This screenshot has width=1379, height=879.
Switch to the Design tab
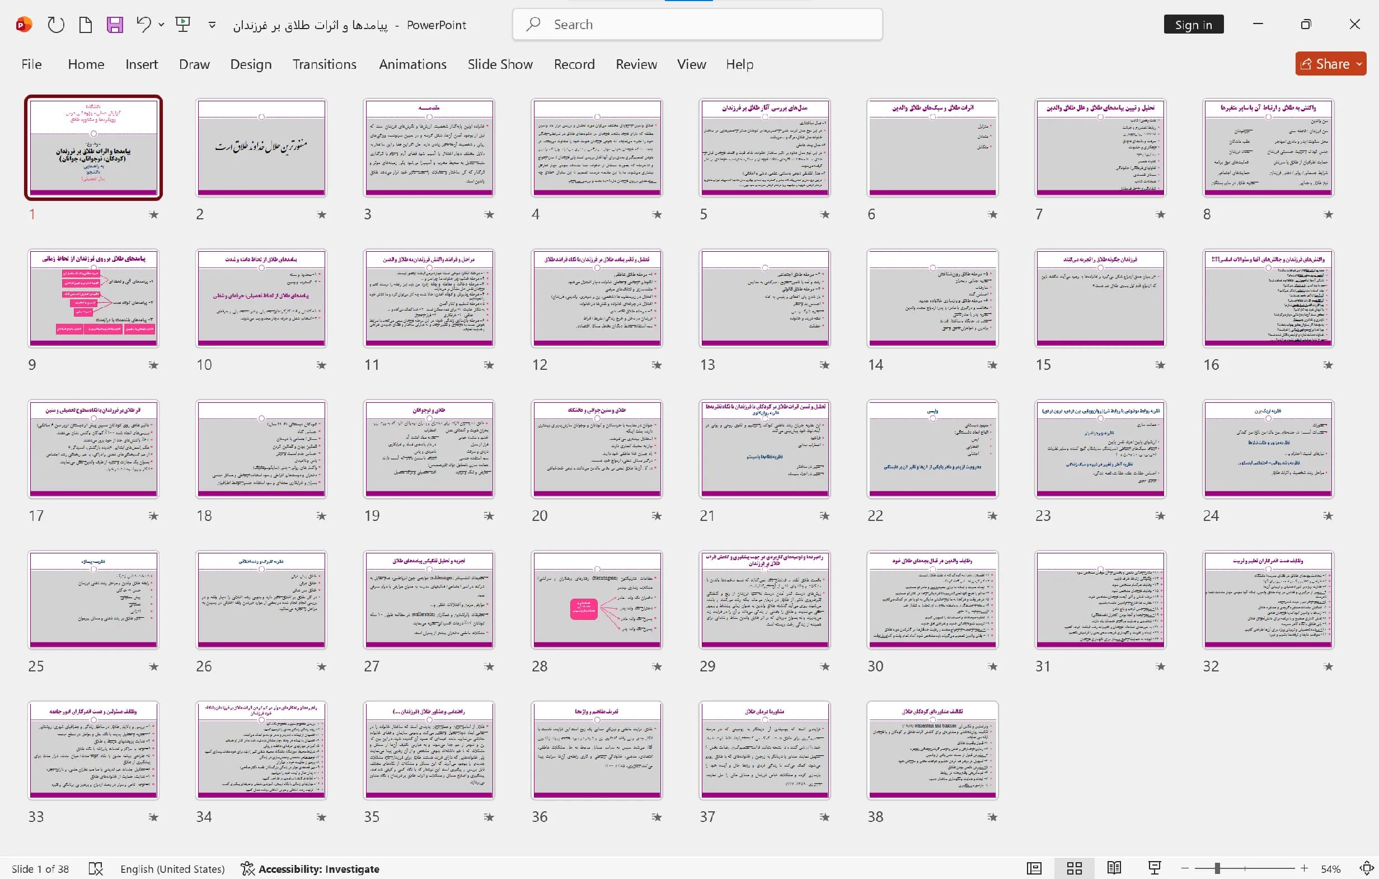pos(251,64)
